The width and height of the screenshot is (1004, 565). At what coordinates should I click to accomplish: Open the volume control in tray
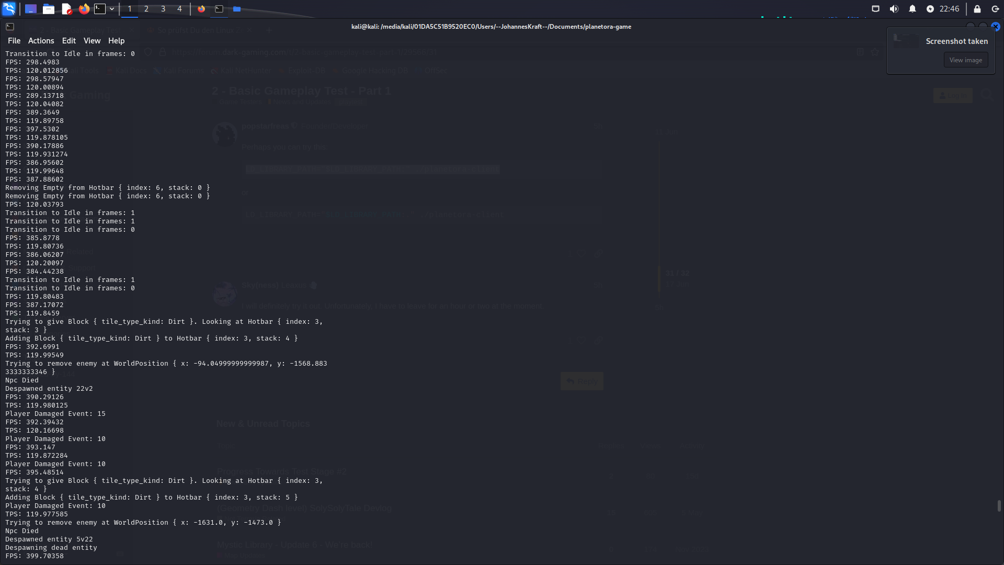pyautogui.click(x=894, y=9)
